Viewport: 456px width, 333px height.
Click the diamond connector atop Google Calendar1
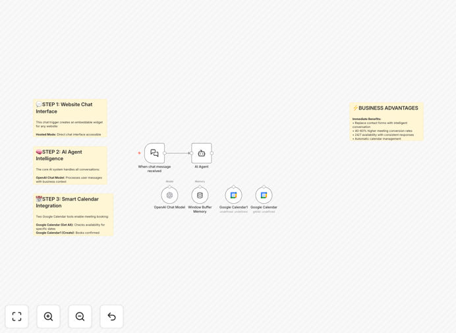pyautogui.click(x=233, y=187)
